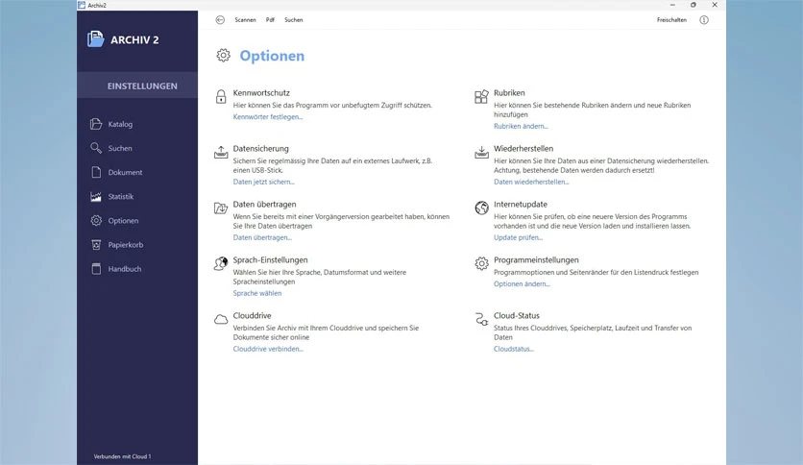Click the Wiederherstellen download icon
This screenshot has height=465, width=803.
coord(481,152)
